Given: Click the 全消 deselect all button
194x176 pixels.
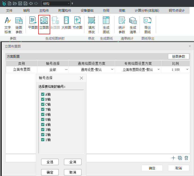Looking at the screenshot, I should [72, 162].
